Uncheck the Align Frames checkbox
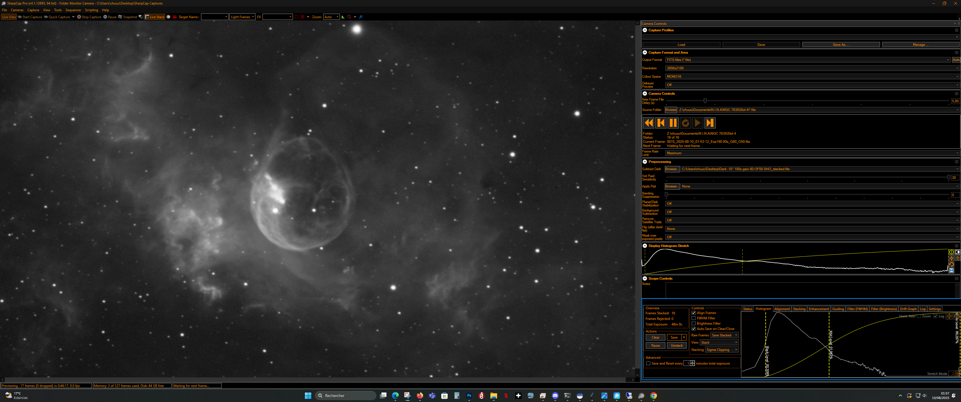The height and width of the screenshot is (402, 961). [694, 313]
